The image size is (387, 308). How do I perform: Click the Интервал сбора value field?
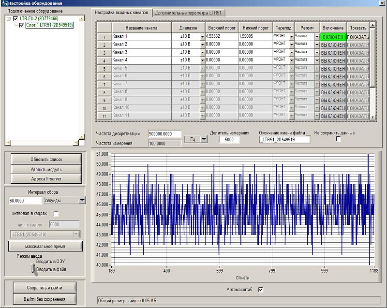(x=25, y=201)
